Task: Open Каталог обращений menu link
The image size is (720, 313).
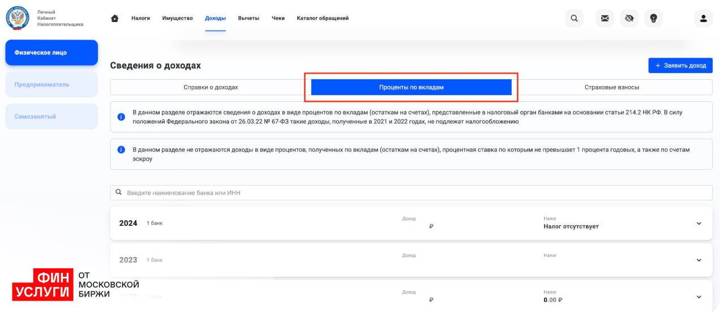Action: (x=323, y=18)
